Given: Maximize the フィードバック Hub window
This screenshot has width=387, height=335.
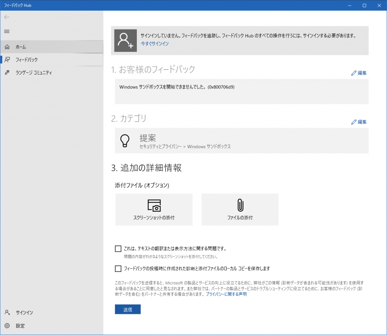Looking at the screenshot, I should 364,5.
